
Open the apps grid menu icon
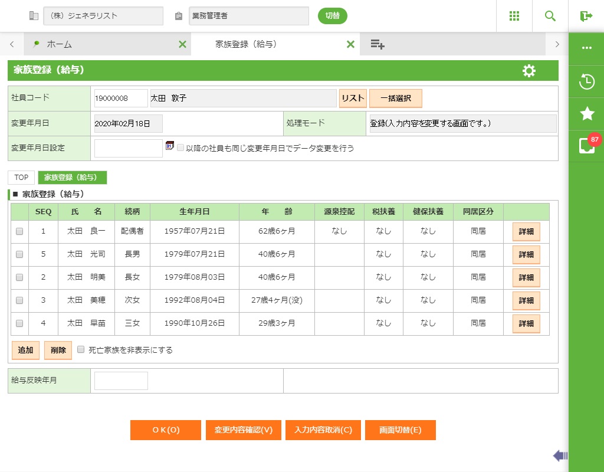[514, 16]
